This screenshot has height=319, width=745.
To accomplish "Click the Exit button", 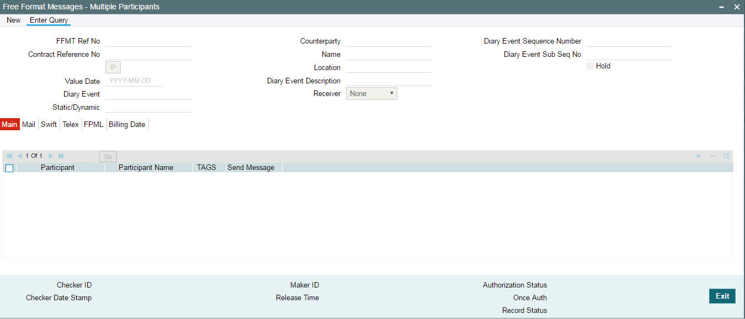I will (x=722, y=296).
